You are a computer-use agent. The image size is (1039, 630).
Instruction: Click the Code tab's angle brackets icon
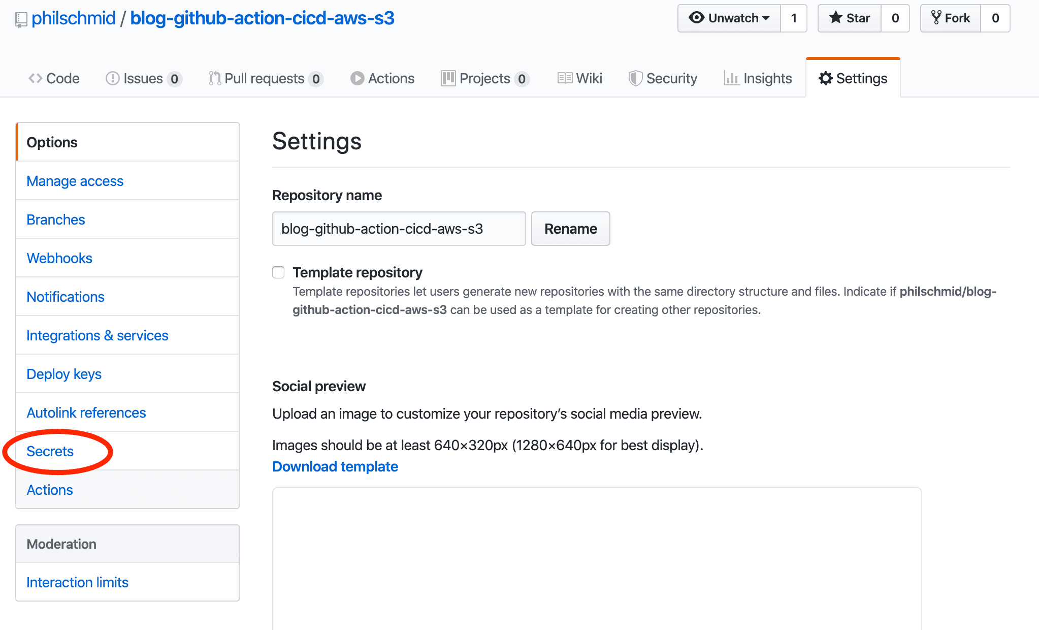(36, 78)
